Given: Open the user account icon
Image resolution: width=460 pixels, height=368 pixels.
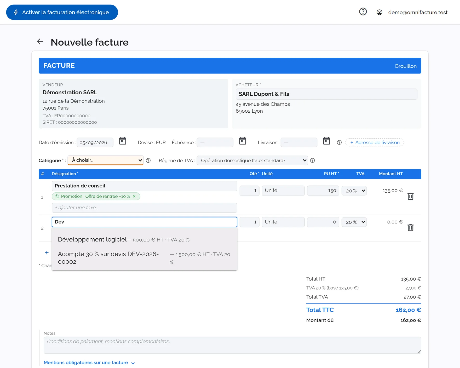Looking at the screenshot, I should pyautogui.click(x=379, y=12).
